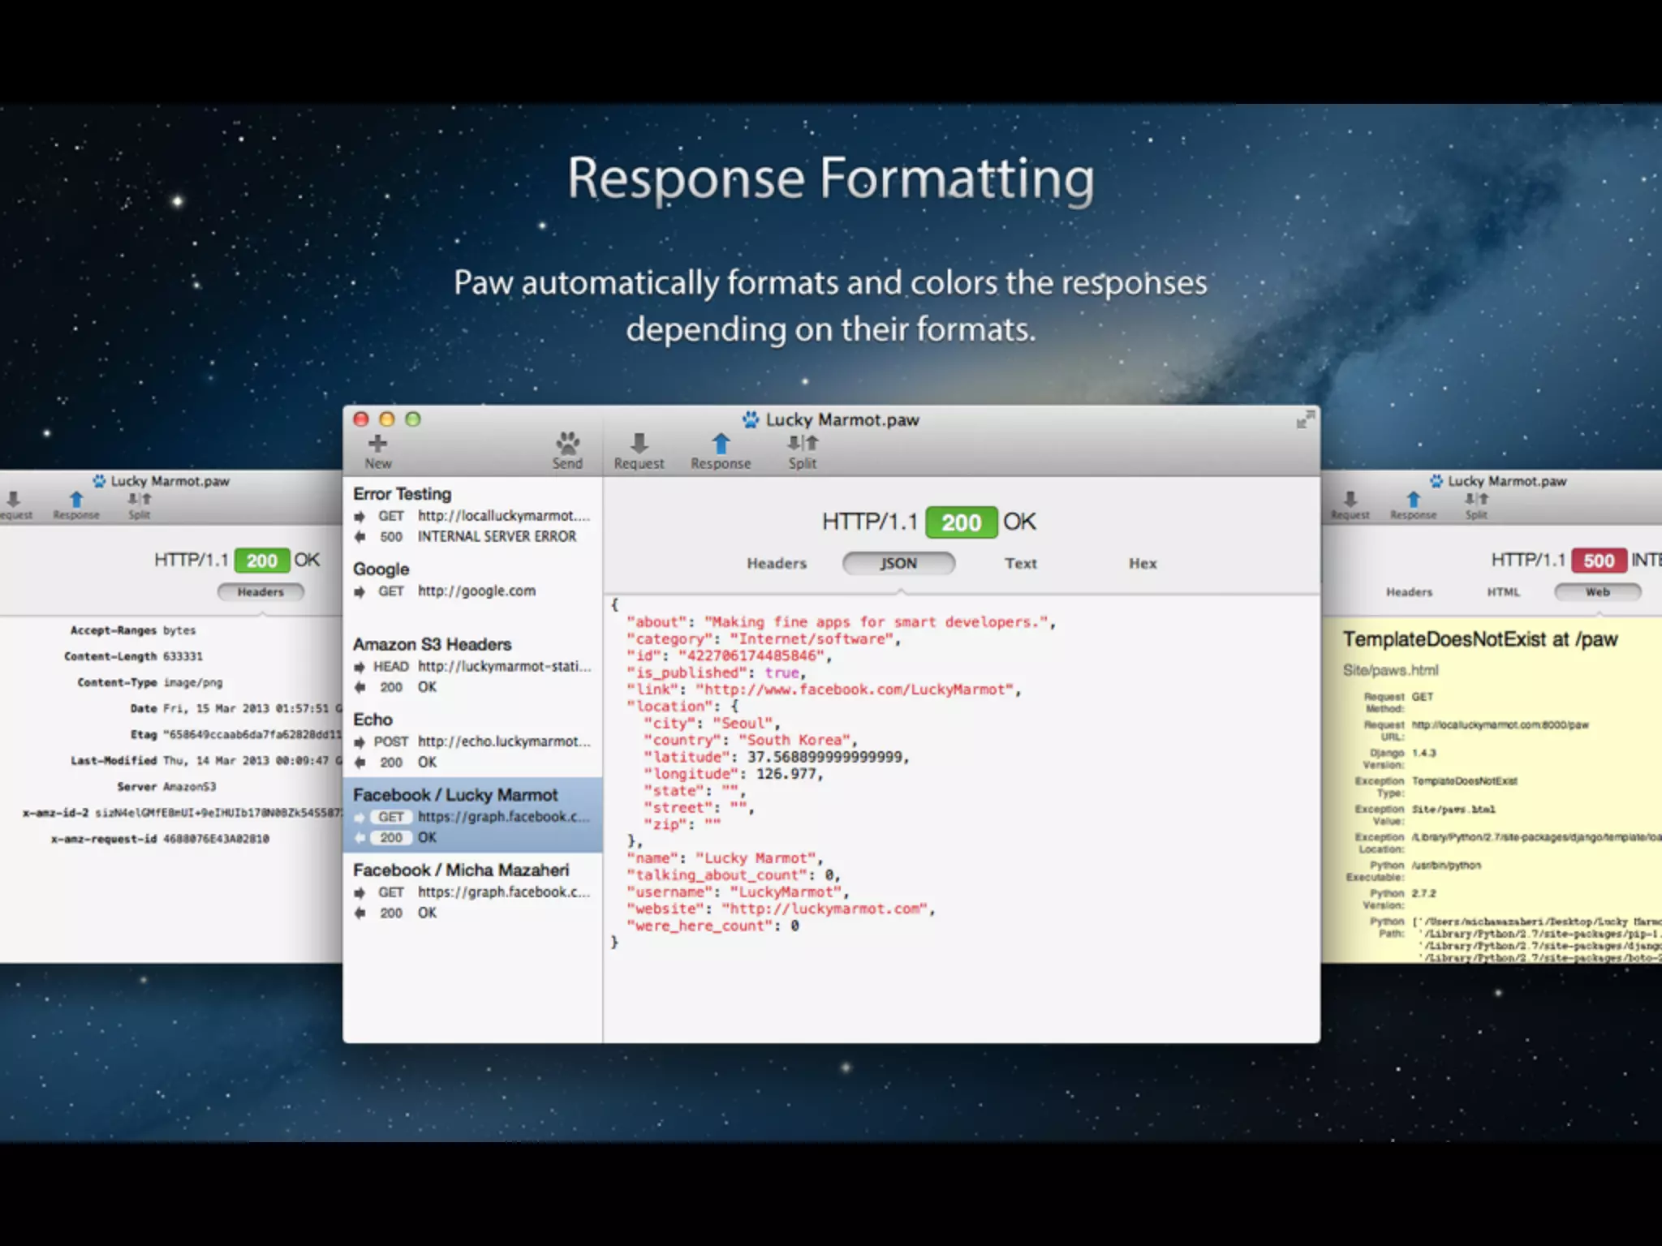Click the Web tab in right window
Image resolution: width=1662 pixels, height=1246 pixels.
[1597, 592]
